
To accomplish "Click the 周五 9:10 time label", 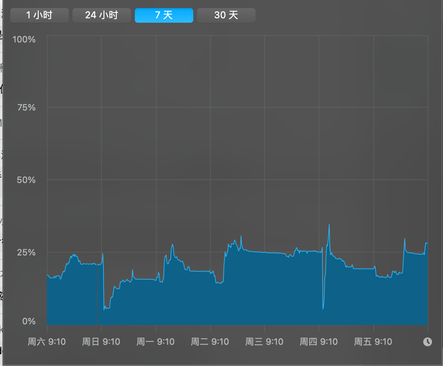I will (373, 342).
